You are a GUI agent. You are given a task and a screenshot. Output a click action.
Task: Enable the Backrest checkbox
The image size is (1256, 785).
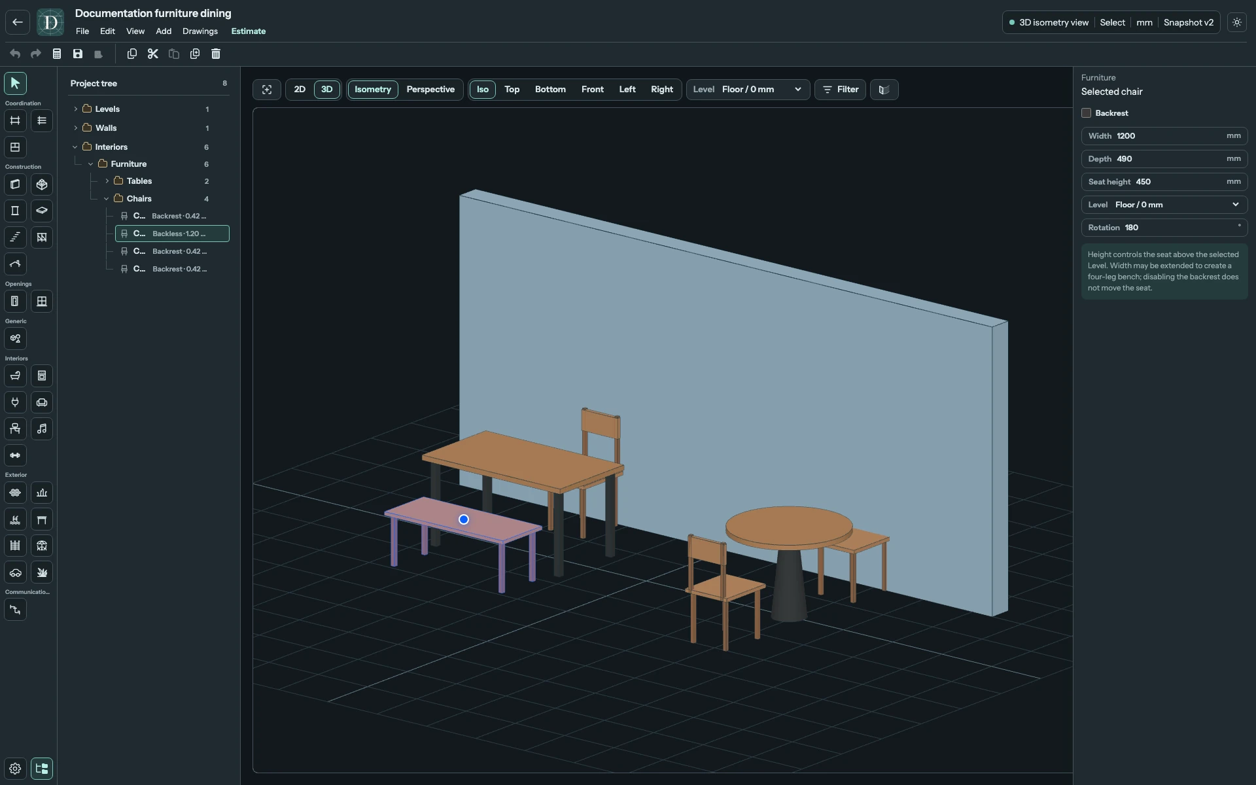(x=1087, y=113)
